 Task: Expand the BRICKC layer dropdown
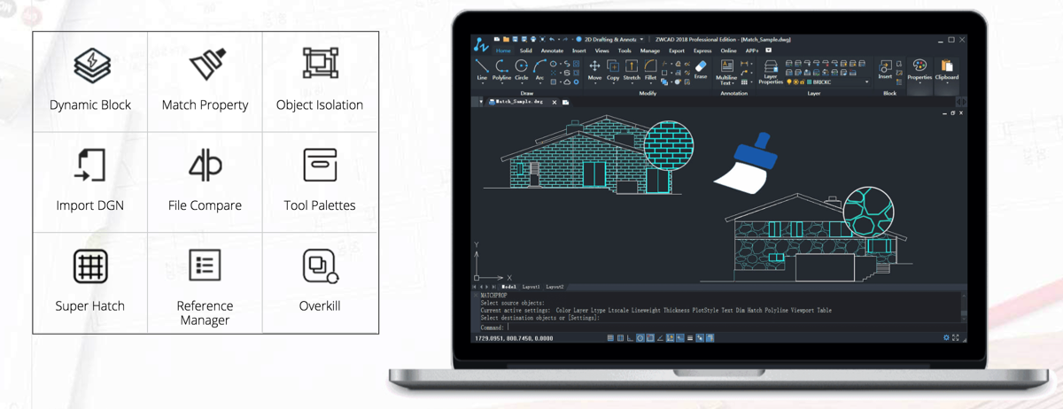(866, 82)
